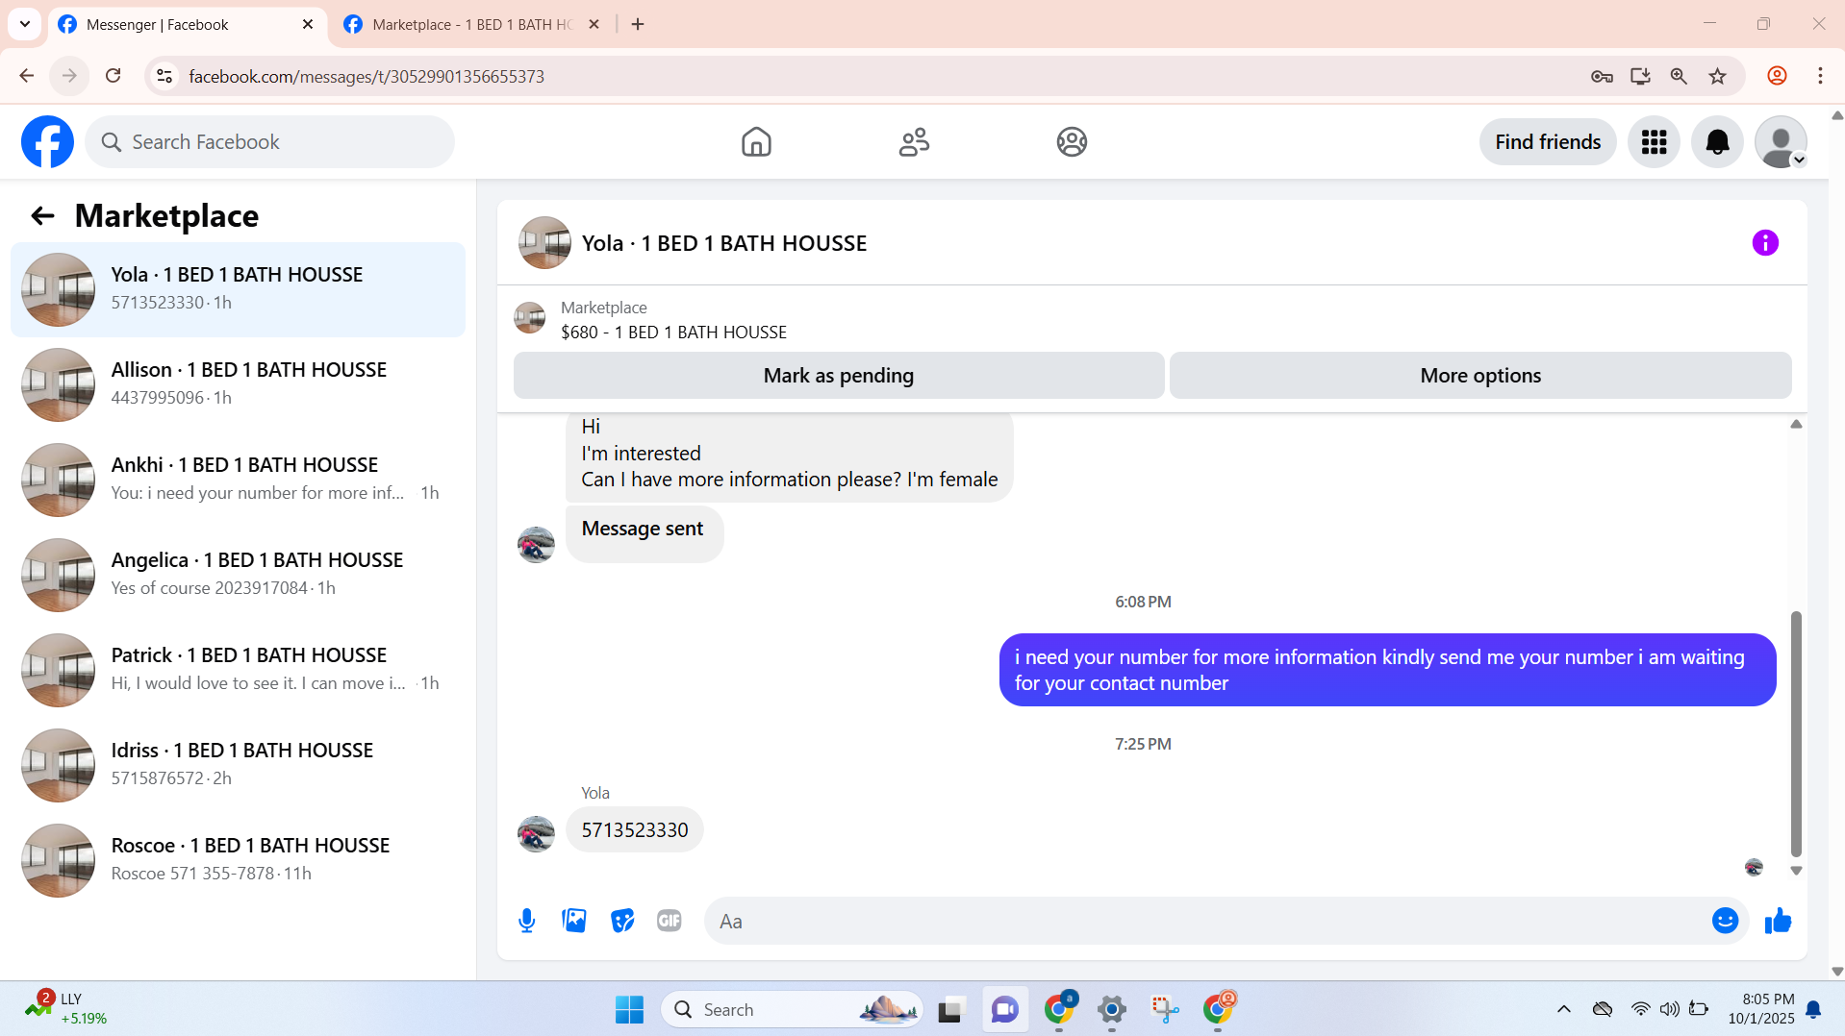Image resolution: width=1845 pixels, height=1036 pixels.
Task: Click the chat scrollbar thumb
Action: (x=1795, y=733)
